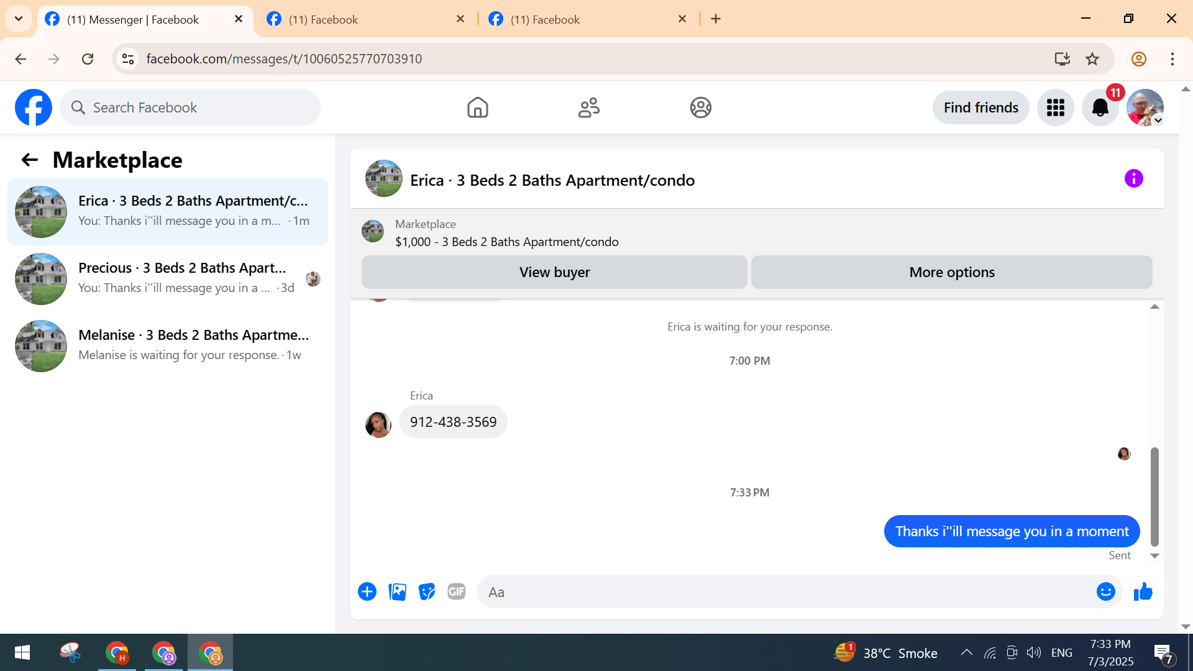
Task: Choose a sticker icon
Action: pos(427,591)
